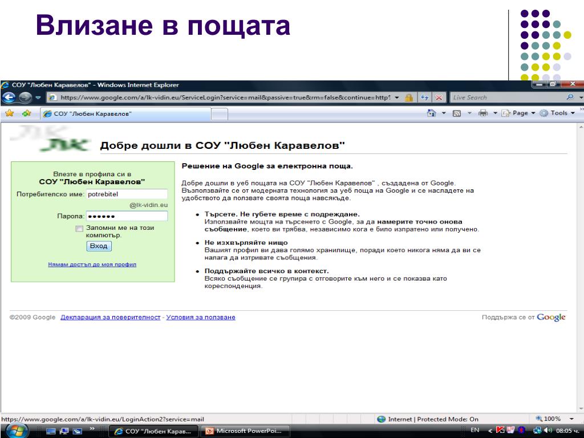Screen dimensions: 584x438
Task: Expand the Print dropdown arrow
Action: pyautogui.click(x=495, y=113)
